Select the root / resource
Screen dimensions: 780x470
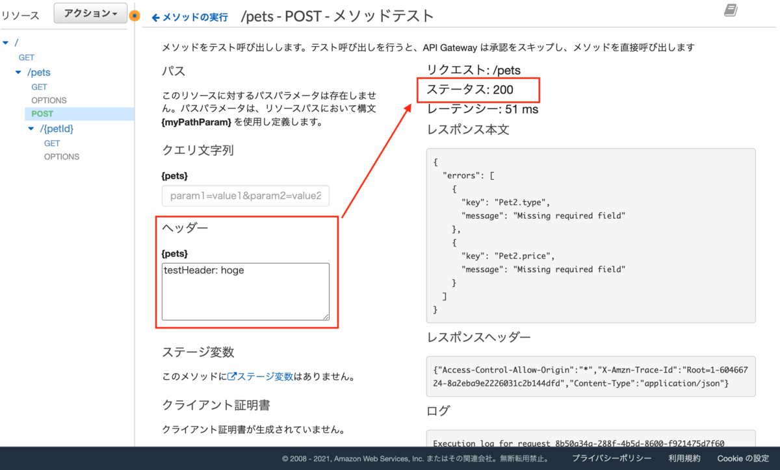coord(16,43)
